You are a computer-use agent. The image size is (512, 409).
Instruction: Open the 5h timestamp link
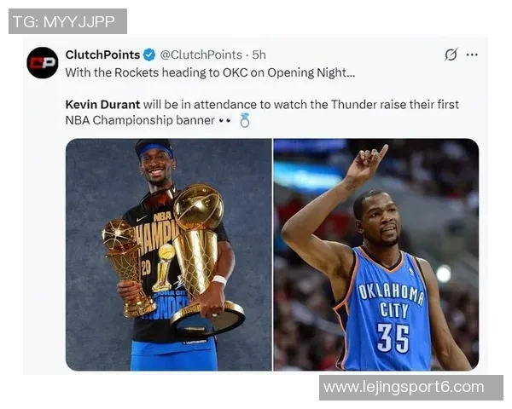(259, 55)
